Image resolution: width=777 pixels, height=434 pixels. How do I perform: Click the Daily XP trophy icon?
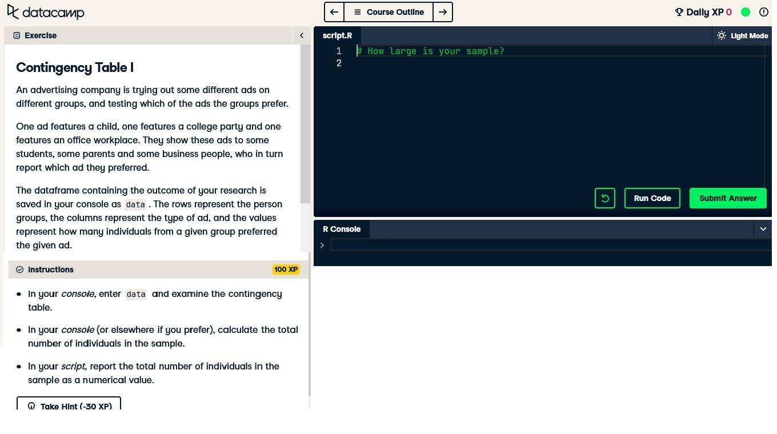click(679, 12)
